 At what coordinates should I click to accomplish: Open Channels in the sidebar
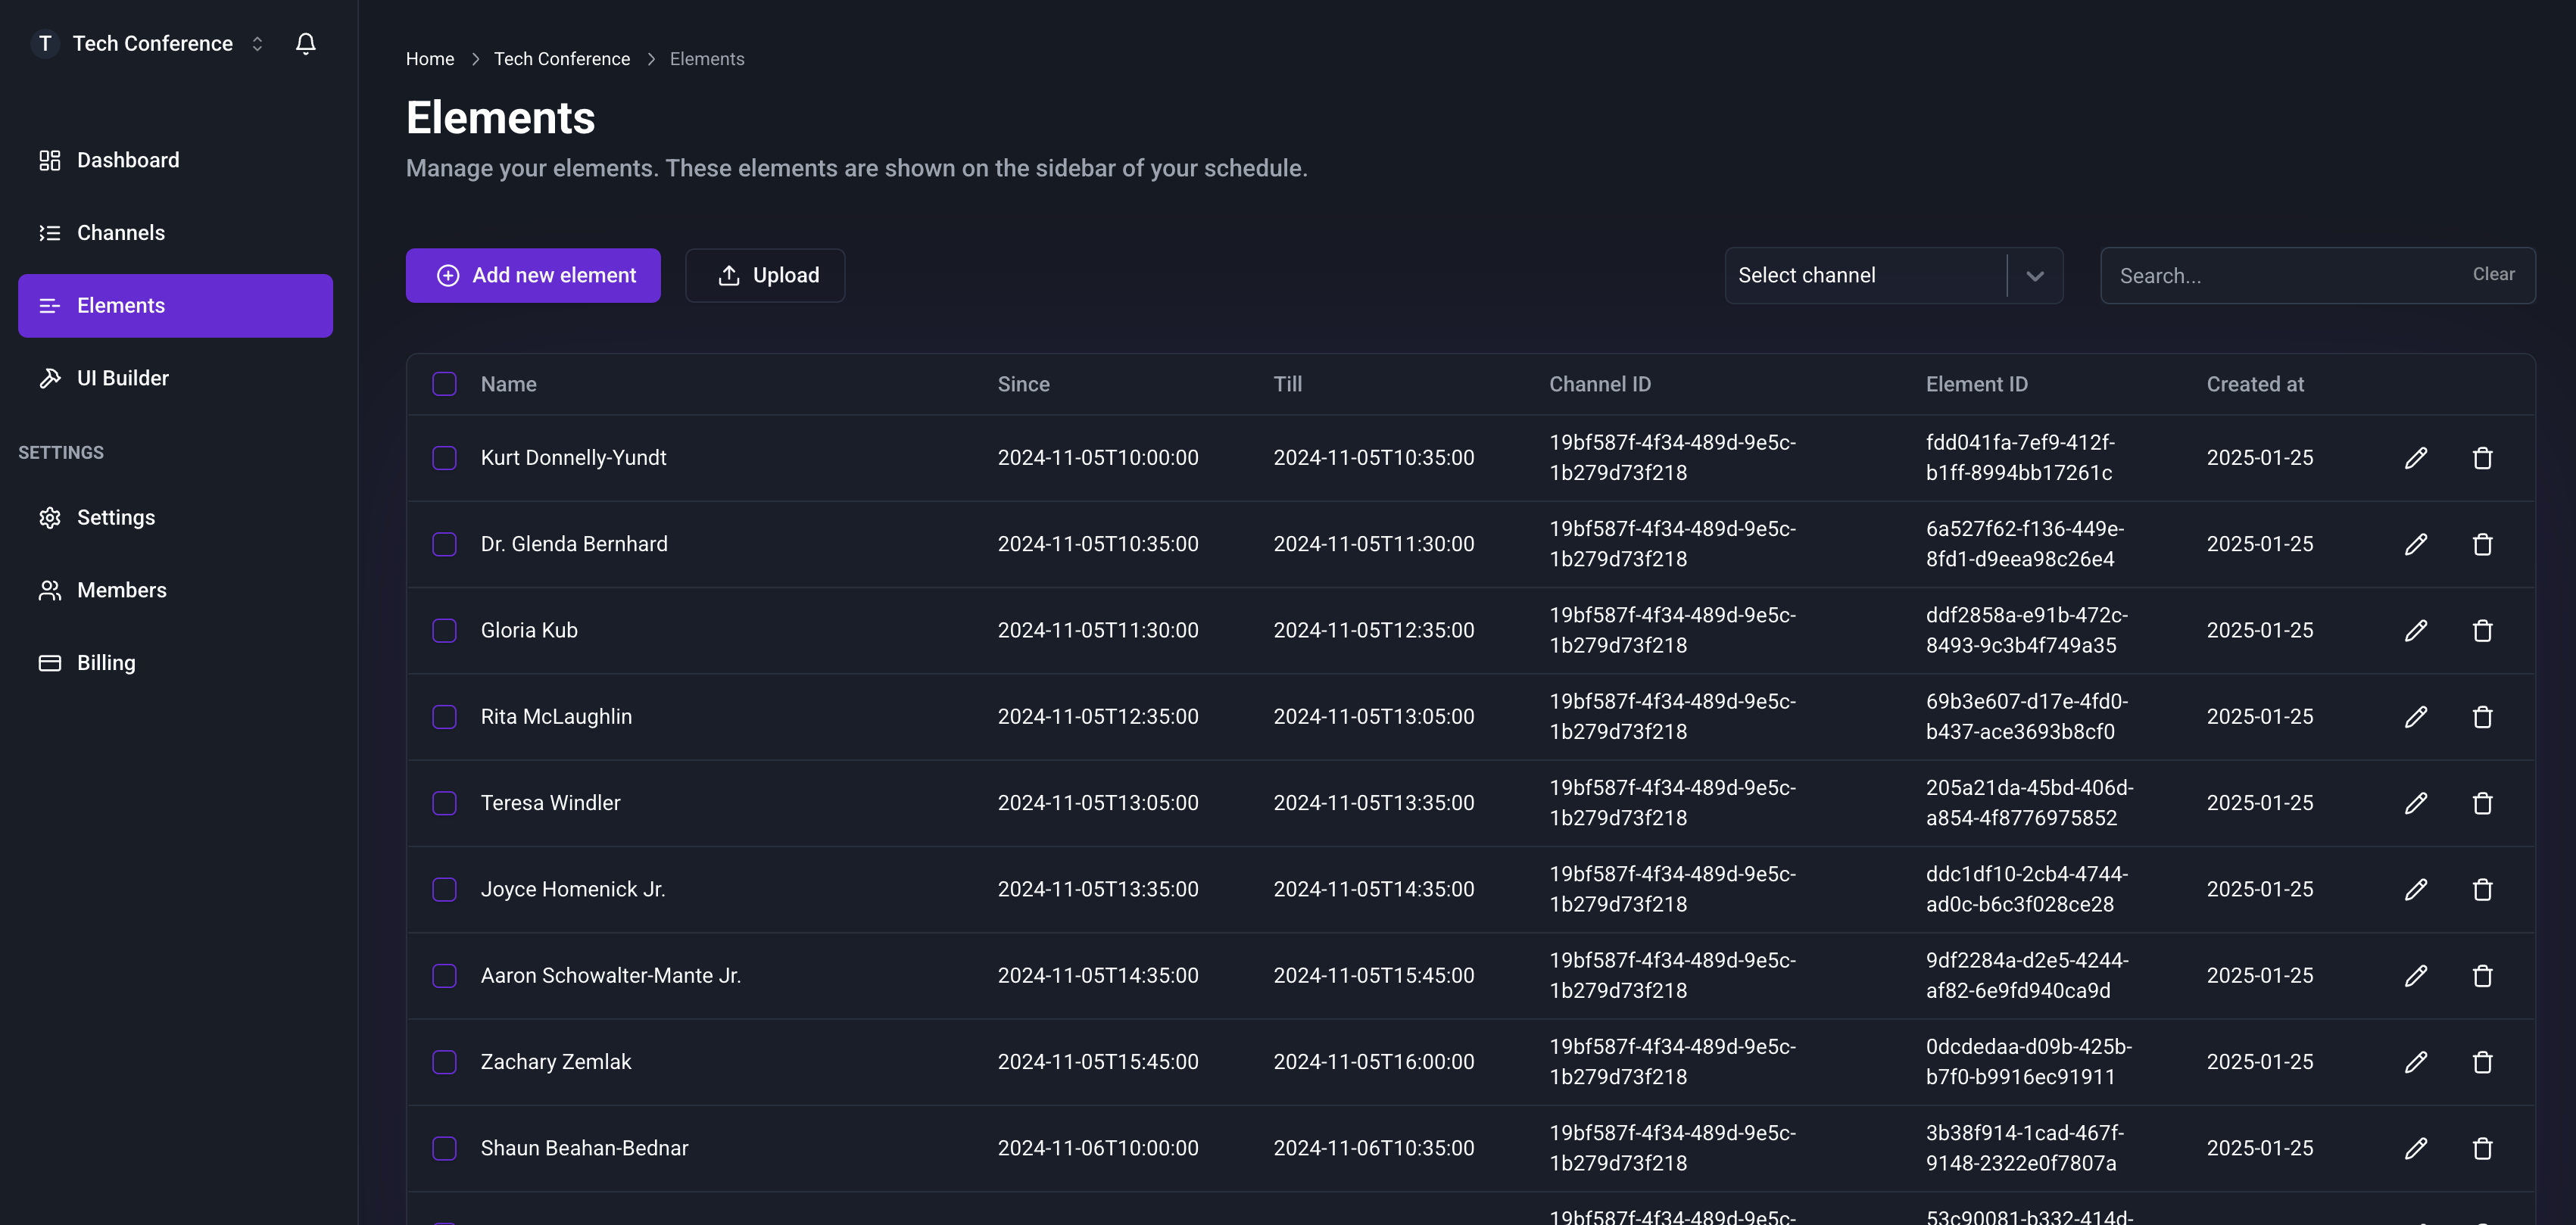pyautogui.click(x=175, y=233)
